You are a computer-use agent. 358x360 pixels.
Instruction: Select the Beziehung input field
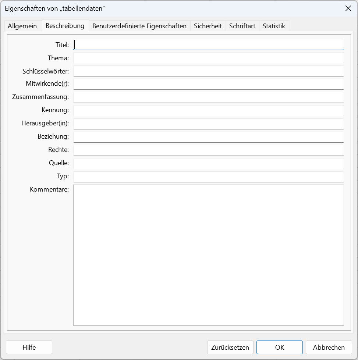[x=209, y=137]
